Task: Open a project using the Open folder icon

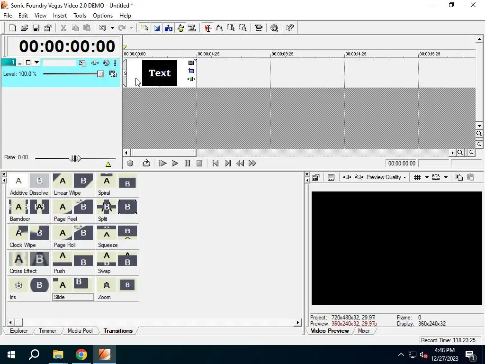Action: 24,28
